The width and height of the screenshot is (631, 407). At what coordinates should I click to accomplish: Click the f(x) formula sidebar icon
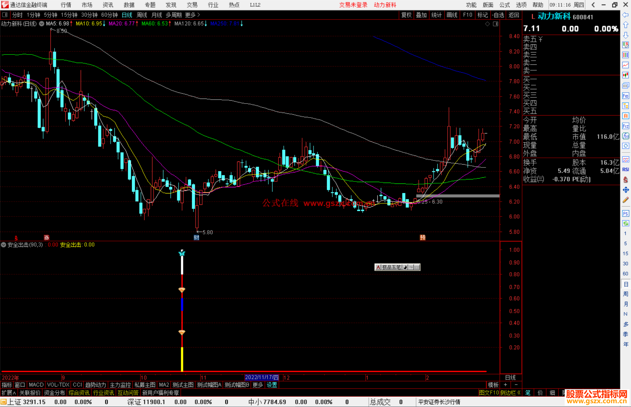[x=625, y=136]
